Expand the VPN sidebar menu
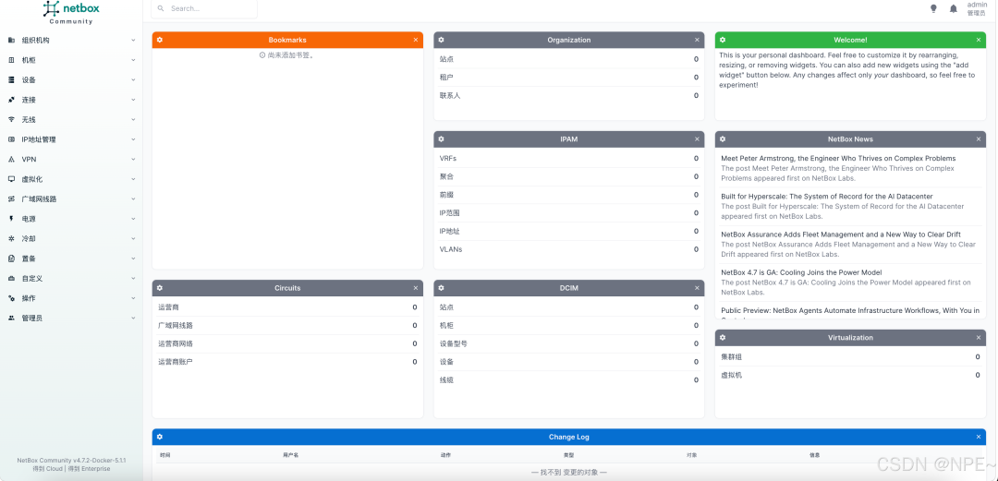This screenshot has height=481, width=998. coord(71,159)
